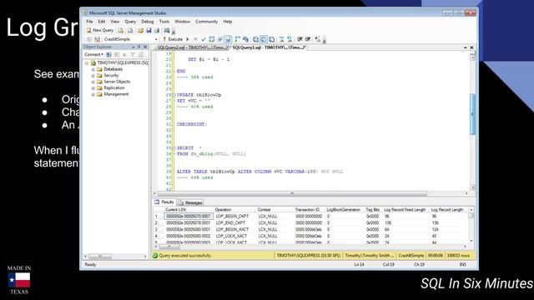Expand the Security folder
534x300 pixels.
(x=93, y=76)
